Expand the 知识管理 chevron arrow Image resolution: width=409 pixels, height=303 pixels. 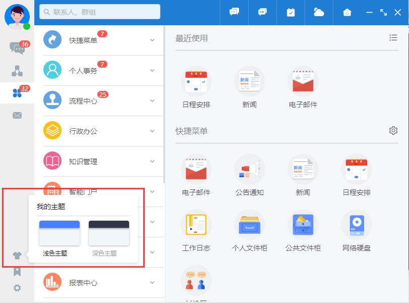(152, 162)
